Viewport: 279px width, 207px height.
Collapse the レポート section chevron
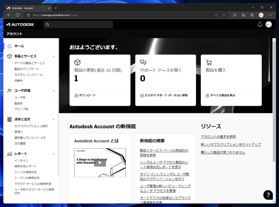pos(53,154)
